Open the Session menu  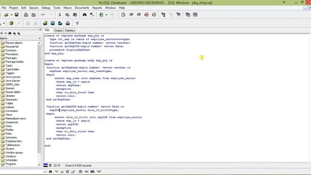(x=34, y=8)
